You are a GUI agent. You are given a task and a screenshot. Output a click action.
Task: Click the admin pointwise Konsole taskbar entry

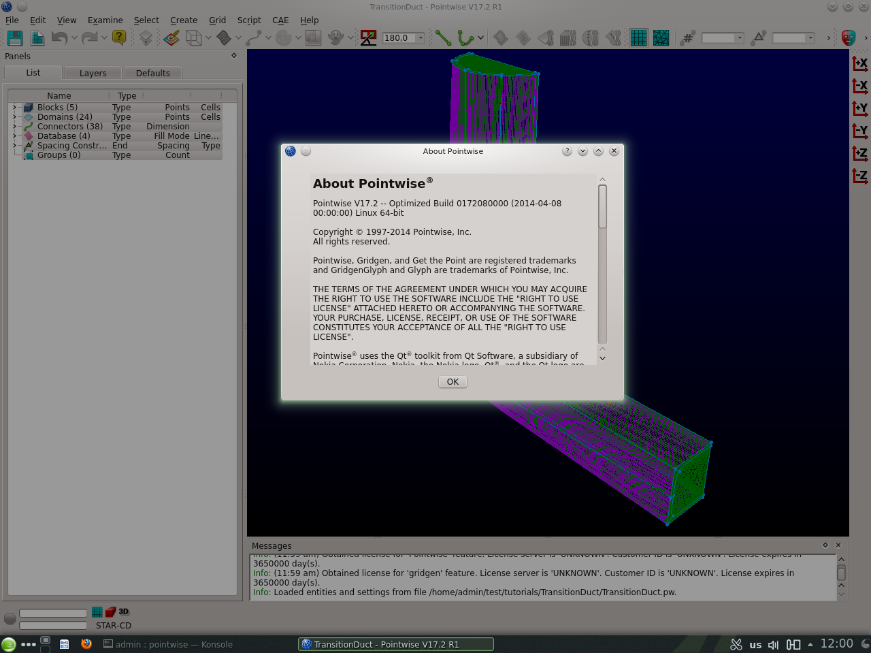(x=168, y=644)
